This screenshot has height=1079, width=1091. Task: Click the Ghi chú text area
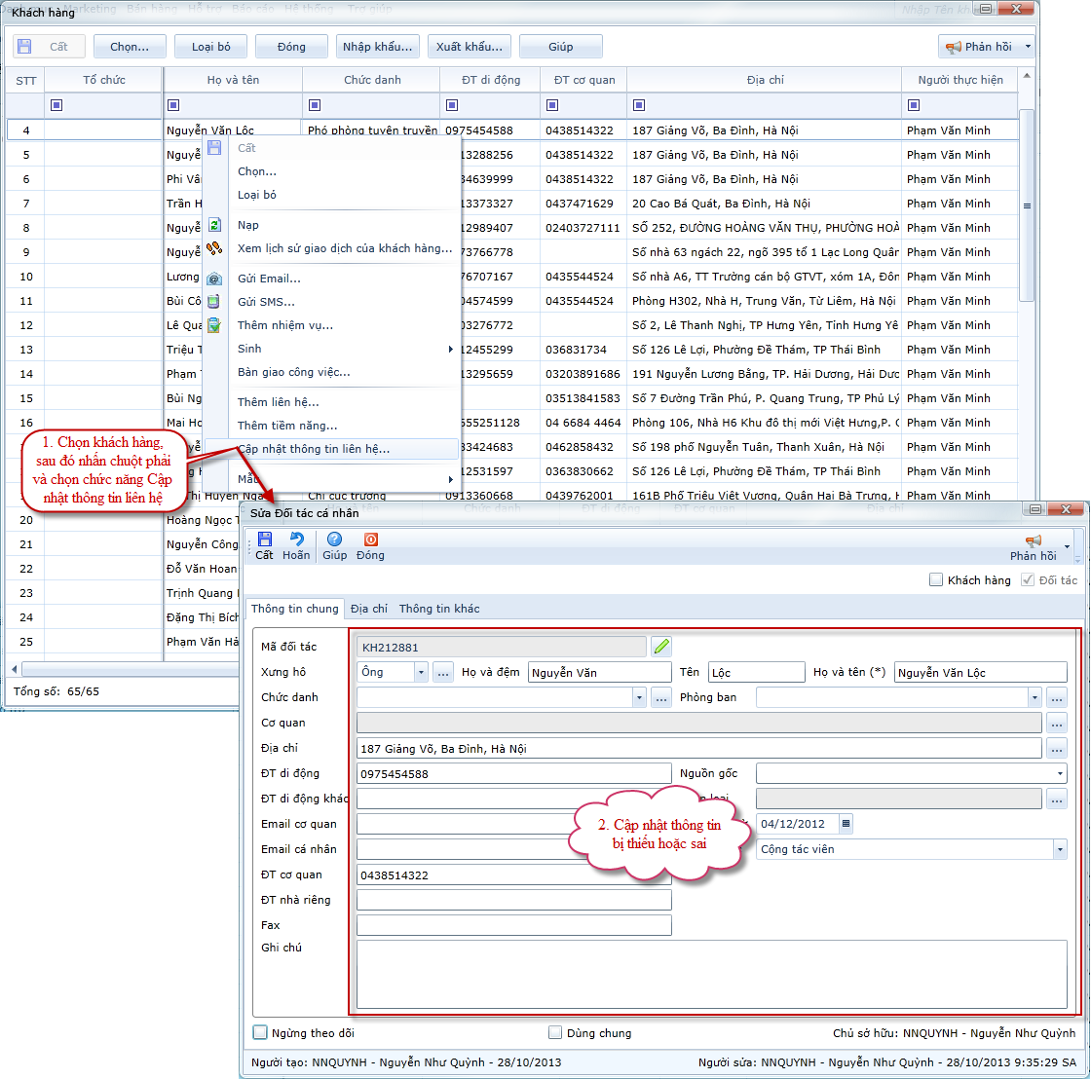pos(711,974)
